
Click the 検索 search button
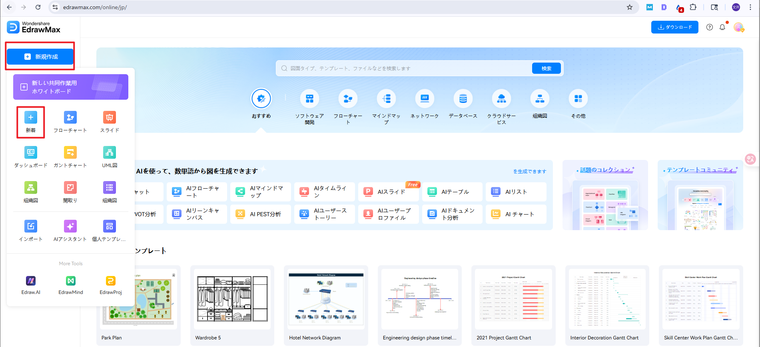[x=546, y=69]
